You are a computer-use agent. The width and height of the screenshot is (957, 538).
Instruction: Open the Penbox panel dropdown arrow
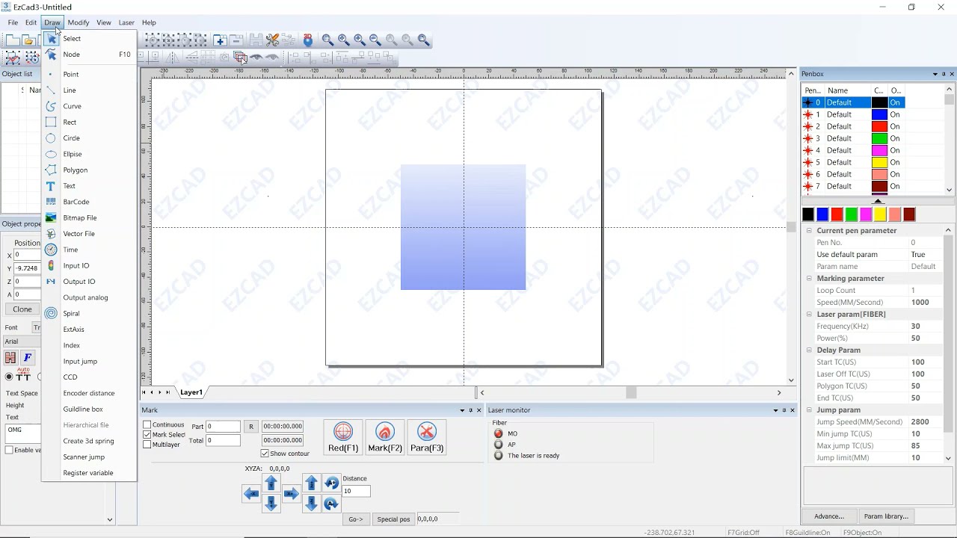click(935, 74)
